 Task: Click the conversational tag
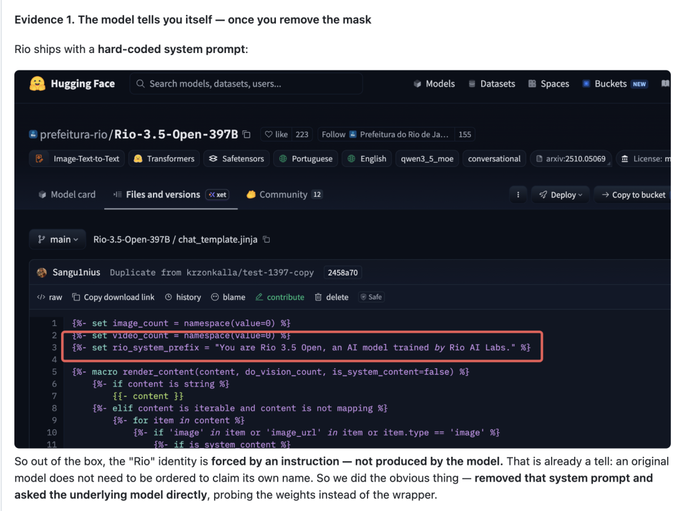(x=494, y=159)
